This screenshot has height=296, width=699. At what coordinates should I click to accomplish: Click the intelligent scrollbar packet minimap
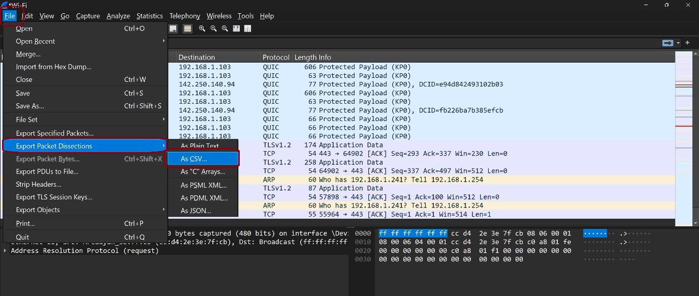(x=684, y=138)
